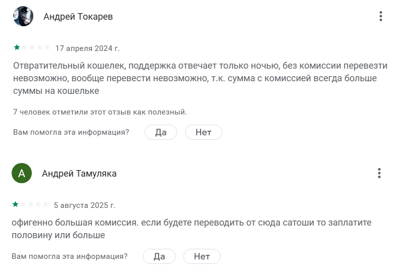Click the reviewer name "Андрей Токарев"

78,17
